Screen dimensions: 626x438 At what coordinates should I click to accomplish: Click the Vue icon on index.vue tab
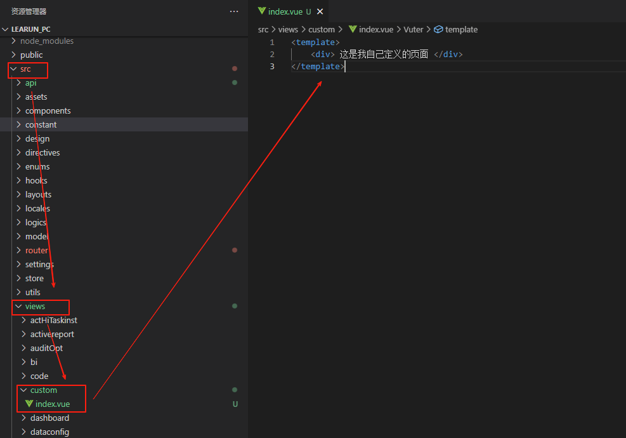(262, 11)
